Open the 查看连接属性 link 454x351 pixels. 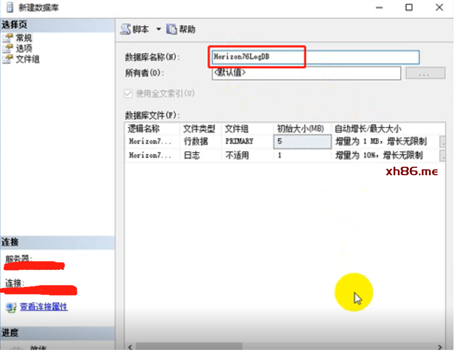(x=44, y=307)
